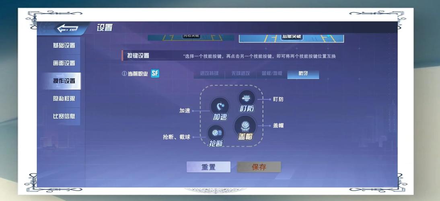This screenshot has height=201, width=440.
Task: Switch to the 无球进攻 key layout tab
Action: [241, 74]
